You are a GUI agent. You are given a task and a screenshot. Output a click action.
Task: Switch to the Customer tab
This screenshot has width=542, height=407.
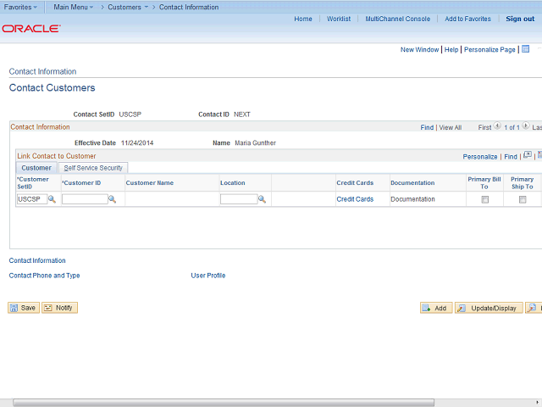tap(36, 168)
